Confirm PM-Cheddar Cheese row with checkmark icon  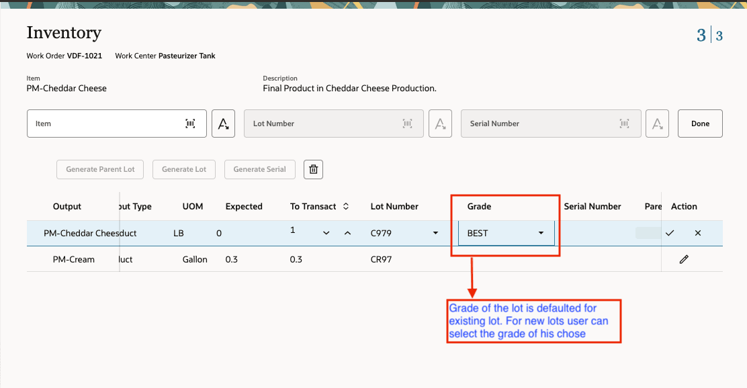670,233
